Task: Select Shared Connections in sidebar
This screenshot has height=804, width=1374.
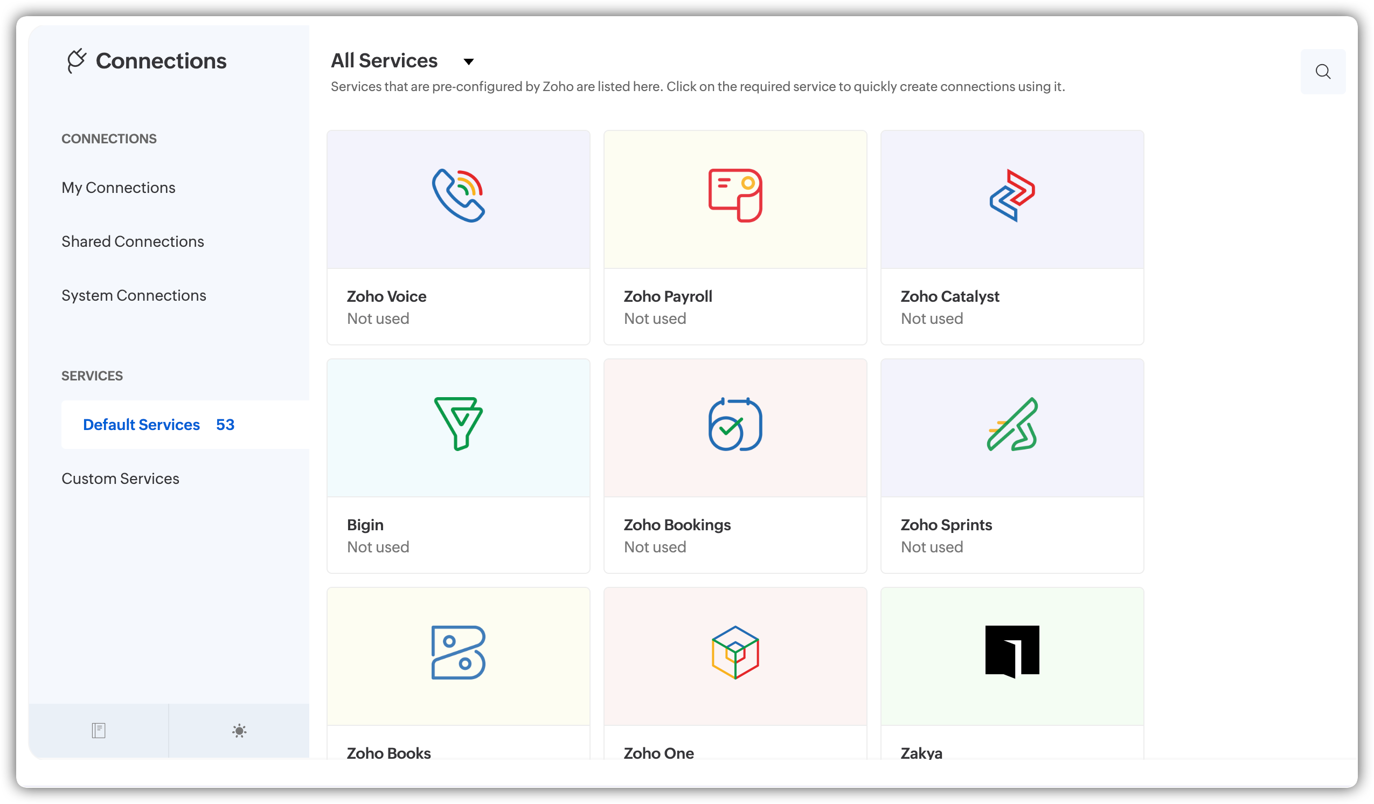Action: tap(133, 241)
